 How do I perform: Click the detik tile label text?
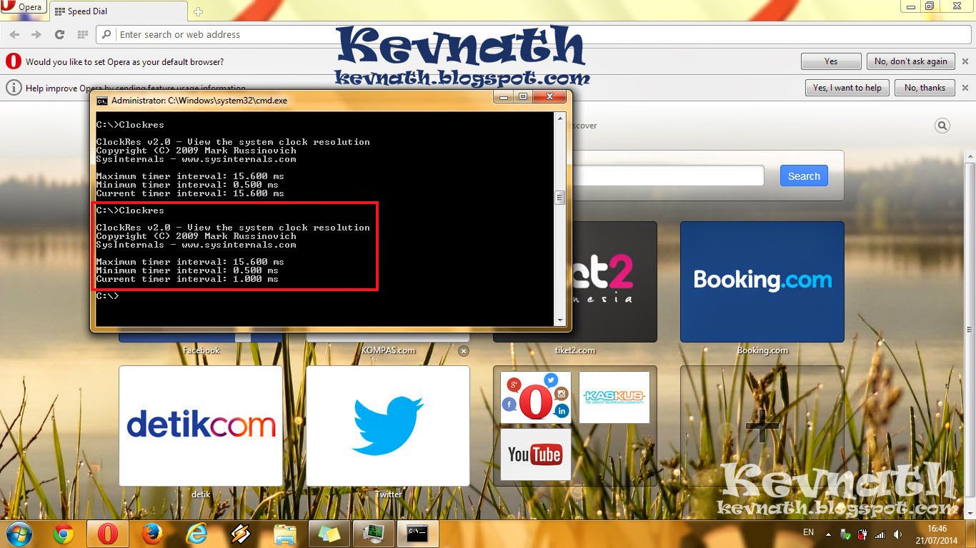click(201, 494)
